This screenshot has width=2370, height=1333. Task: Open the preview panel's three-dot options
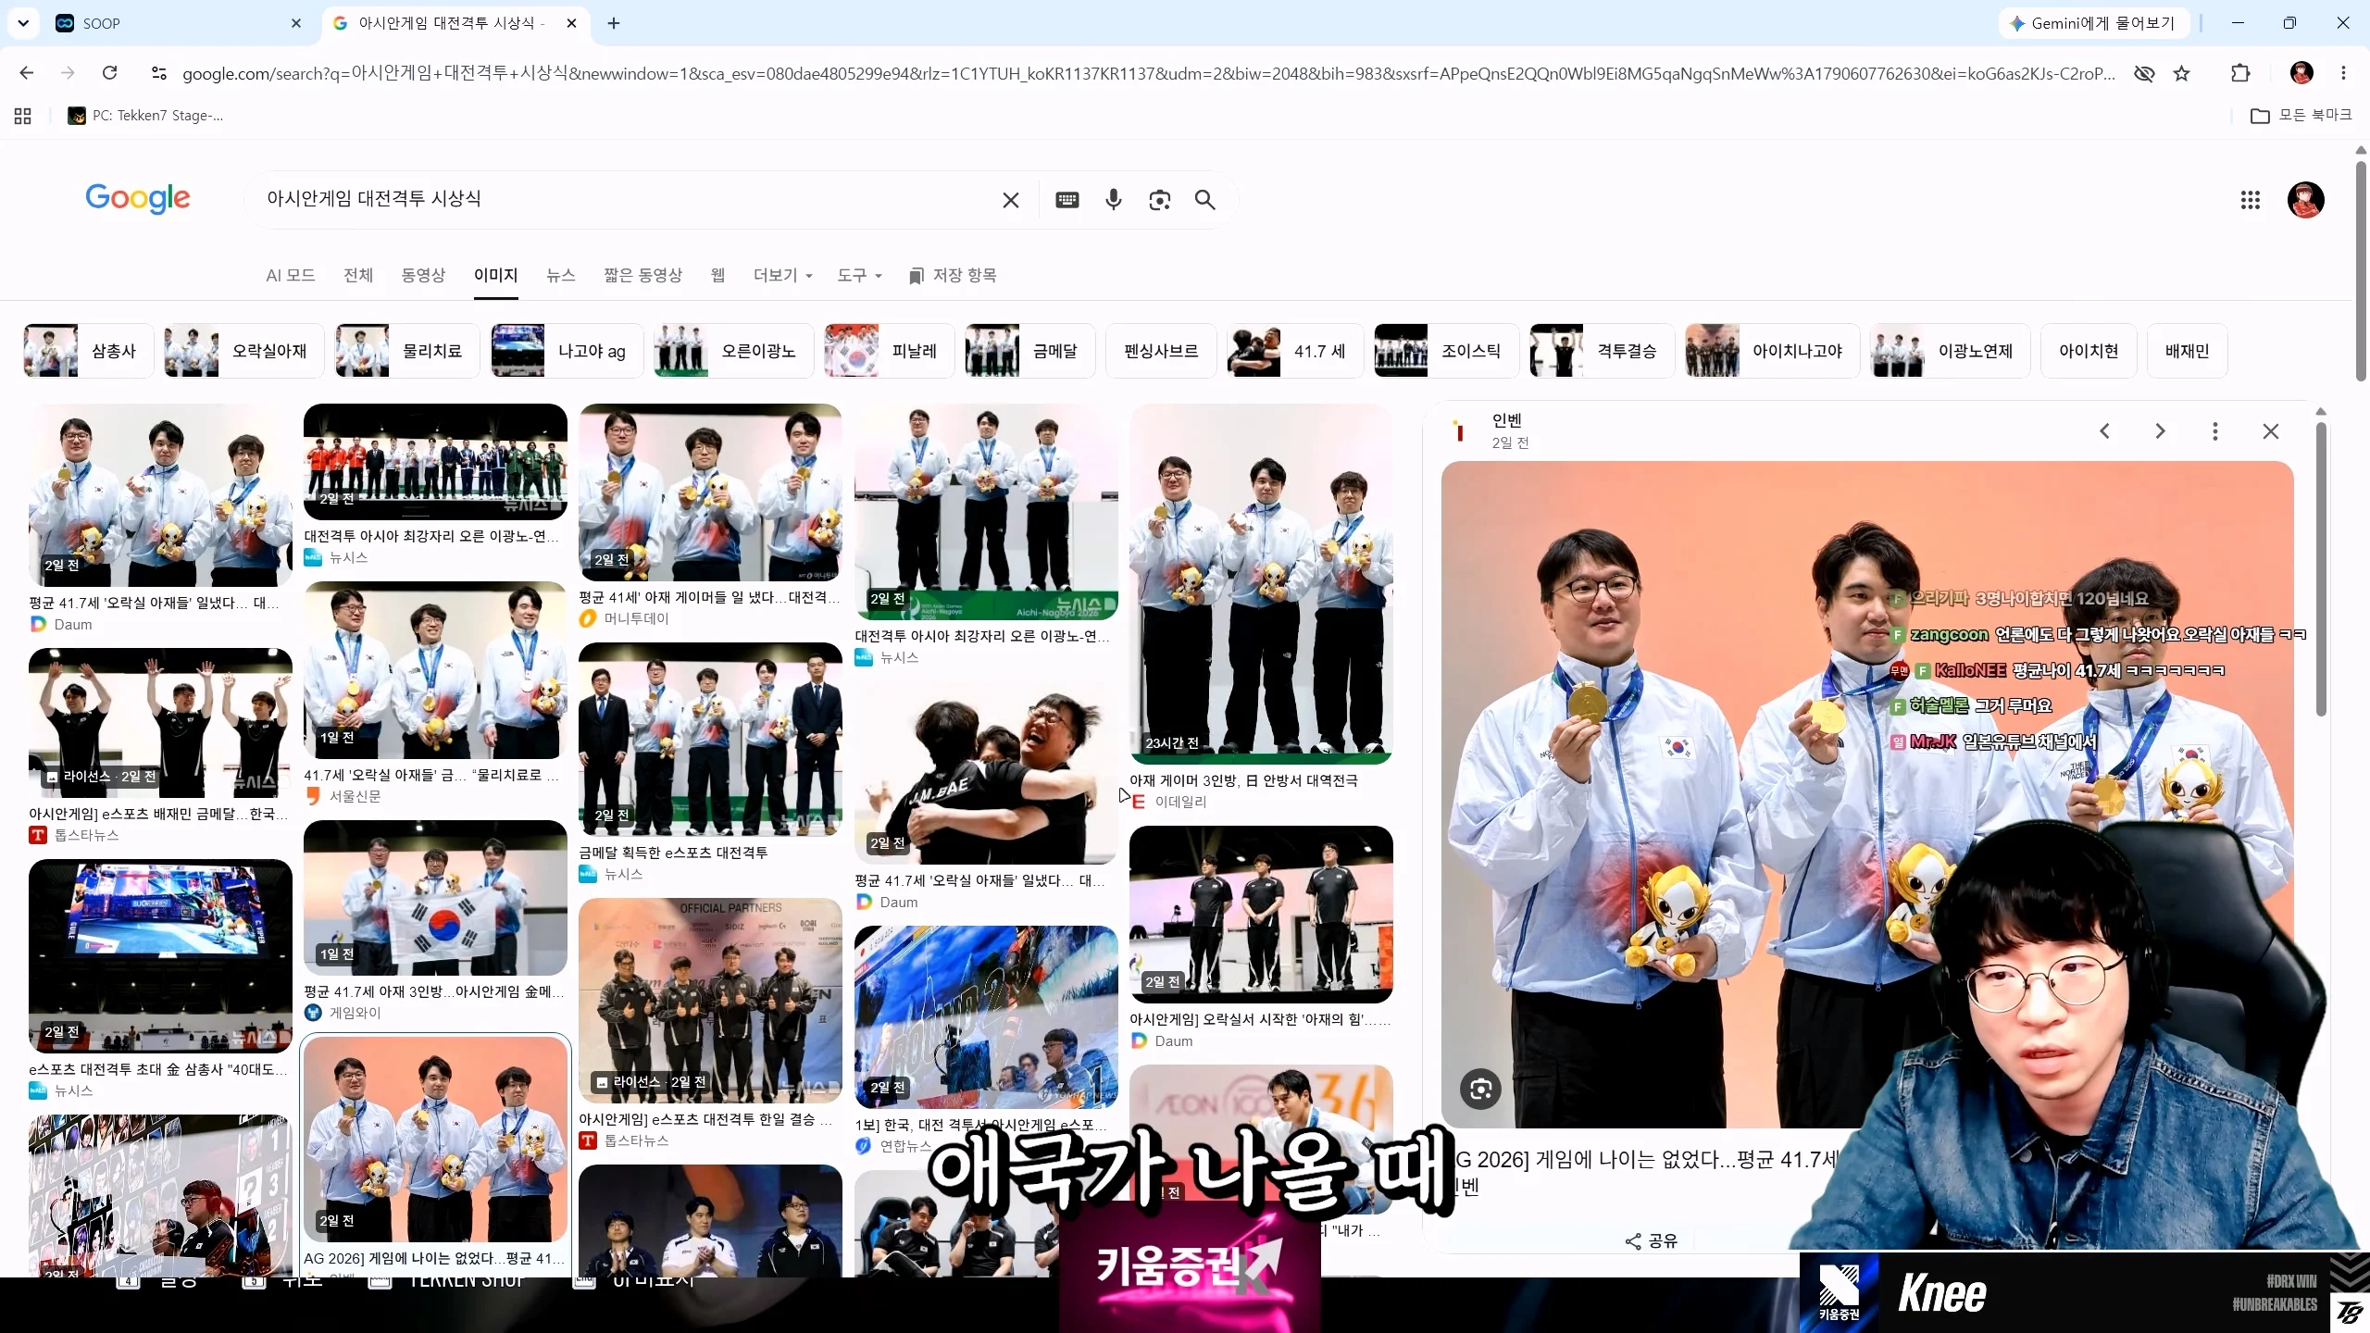point(2215,431)
